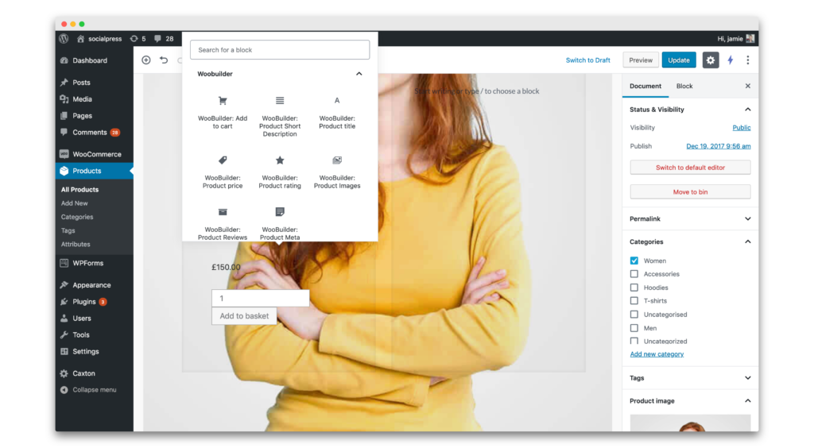The image size is (814, 448).
Task: Check the Accessories category
Action: click(x=634, y=274)
